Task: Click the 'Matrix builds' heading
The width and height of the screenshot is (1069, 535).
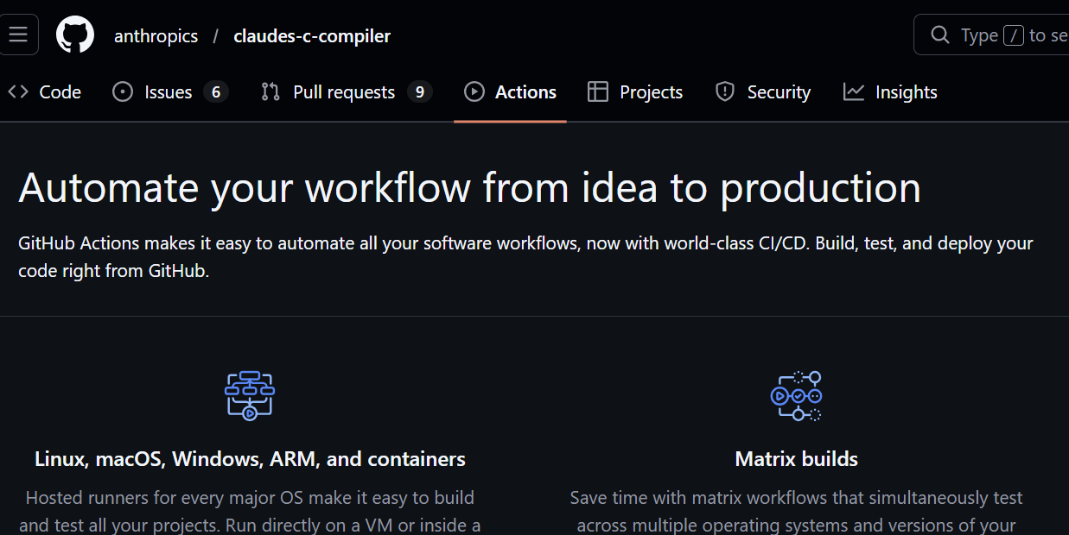Action: coord(796,459)
